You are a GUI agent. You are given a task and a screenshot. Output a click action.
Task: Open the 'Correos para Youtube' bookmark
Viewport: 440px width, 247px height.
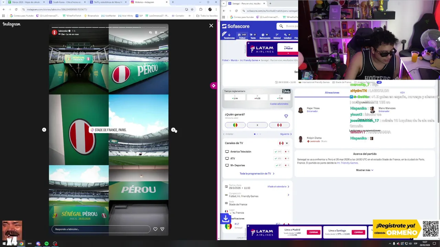(x=22, y=16)
